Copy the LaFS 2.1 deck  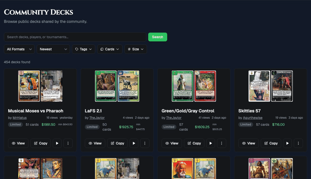(117, 143)
